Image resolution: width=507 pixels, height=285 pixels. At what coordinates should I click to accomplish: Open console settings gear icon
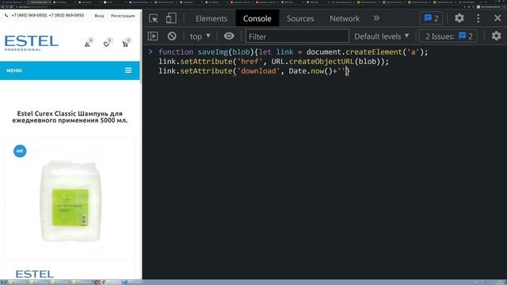pyautogui.click(x=496, y=36)
